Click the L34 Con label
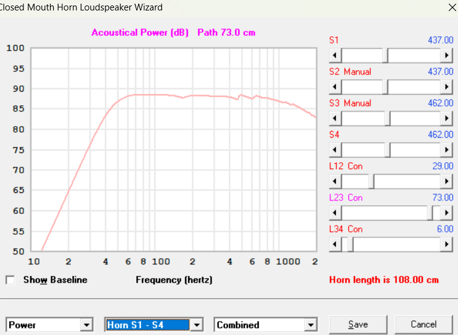Image resolution: width=458 pixels, height=335 pixels. (x=346, y=229)
